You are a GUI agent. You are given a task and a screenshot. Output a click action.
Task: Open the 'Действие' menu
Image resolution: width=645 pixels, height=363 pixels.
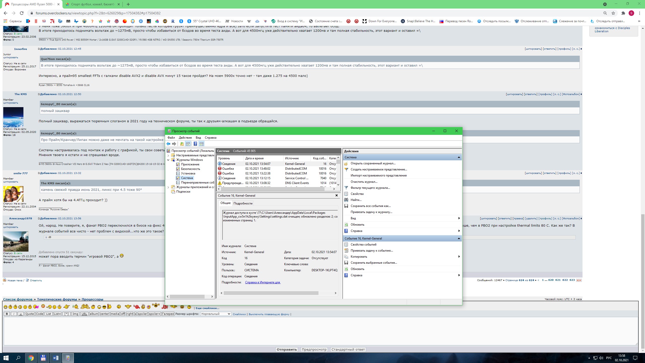(x=185, y=138)
